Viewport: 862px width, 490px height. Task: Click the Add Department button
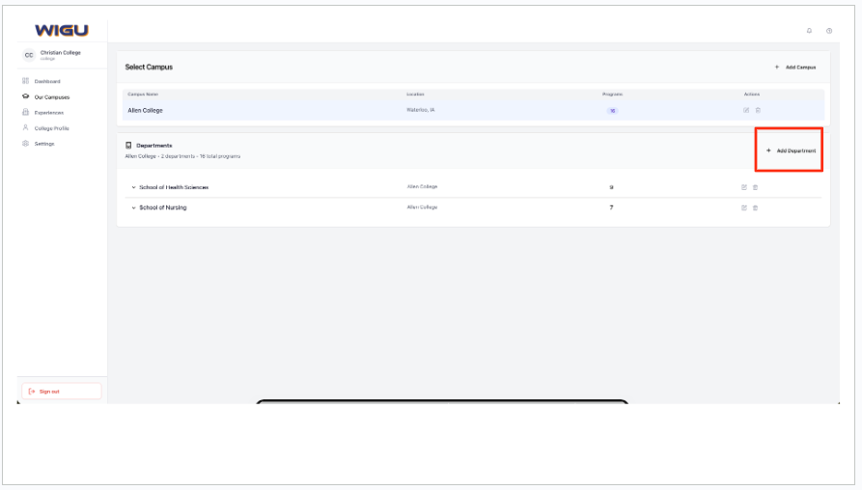click(x=791, y=151)
